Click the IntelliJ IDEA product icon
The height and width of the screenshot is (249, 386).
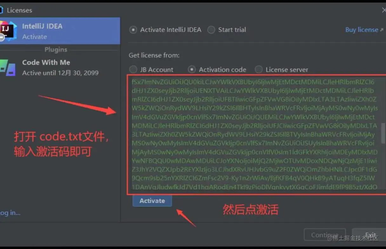click(x=8, y=31)
